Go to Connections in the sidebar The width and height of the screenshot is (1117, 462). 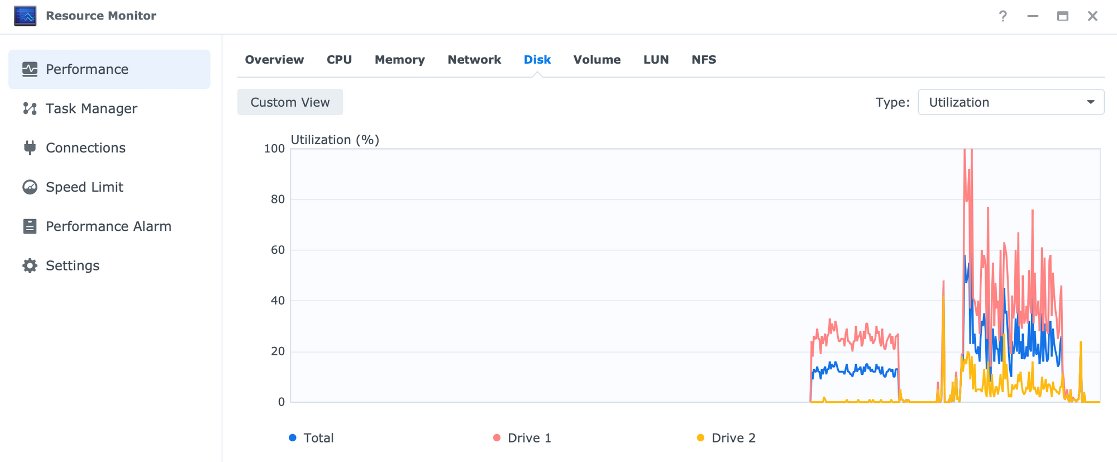109,147
